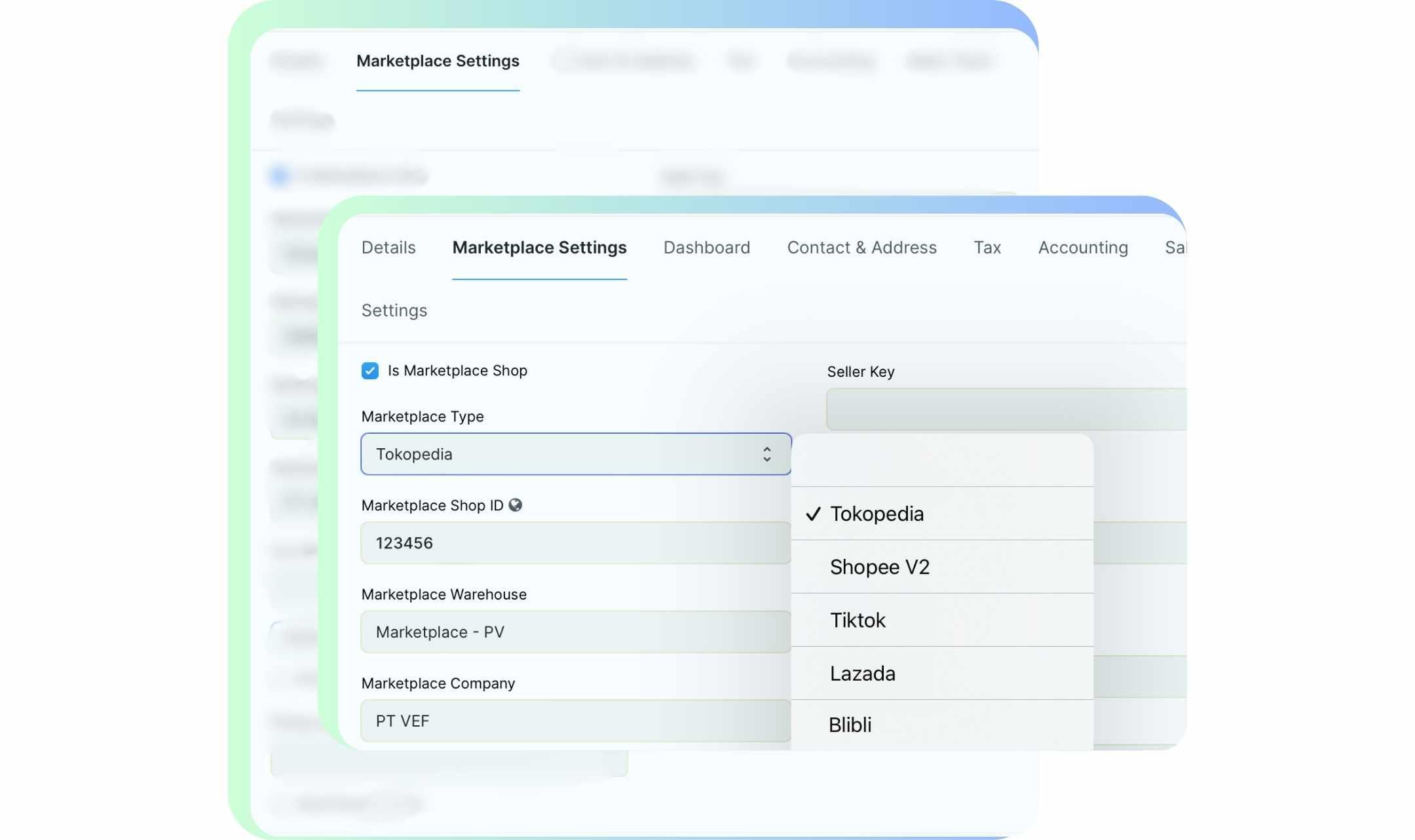Switch to the Details tab
The image size is (1415, 840).
388,248
